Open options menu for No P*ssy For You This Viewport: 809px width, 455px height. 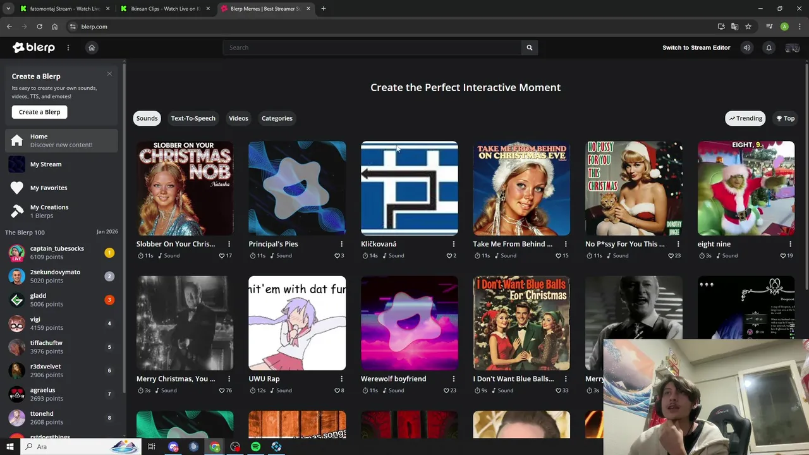click(x=678, y=244)
